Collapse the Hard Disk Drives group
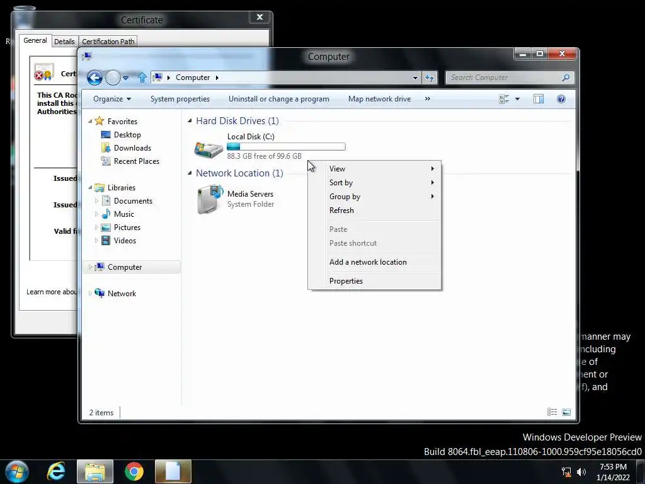 coord(190,120)
